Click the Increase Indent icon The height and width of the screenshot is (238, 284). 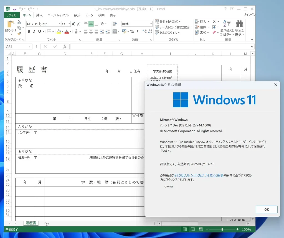point(108,32)
